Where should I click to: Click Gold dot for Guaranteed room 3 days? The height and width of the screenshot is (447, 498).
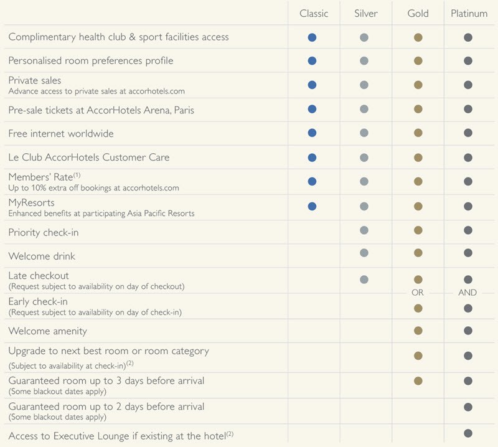(x=418, y=380)
